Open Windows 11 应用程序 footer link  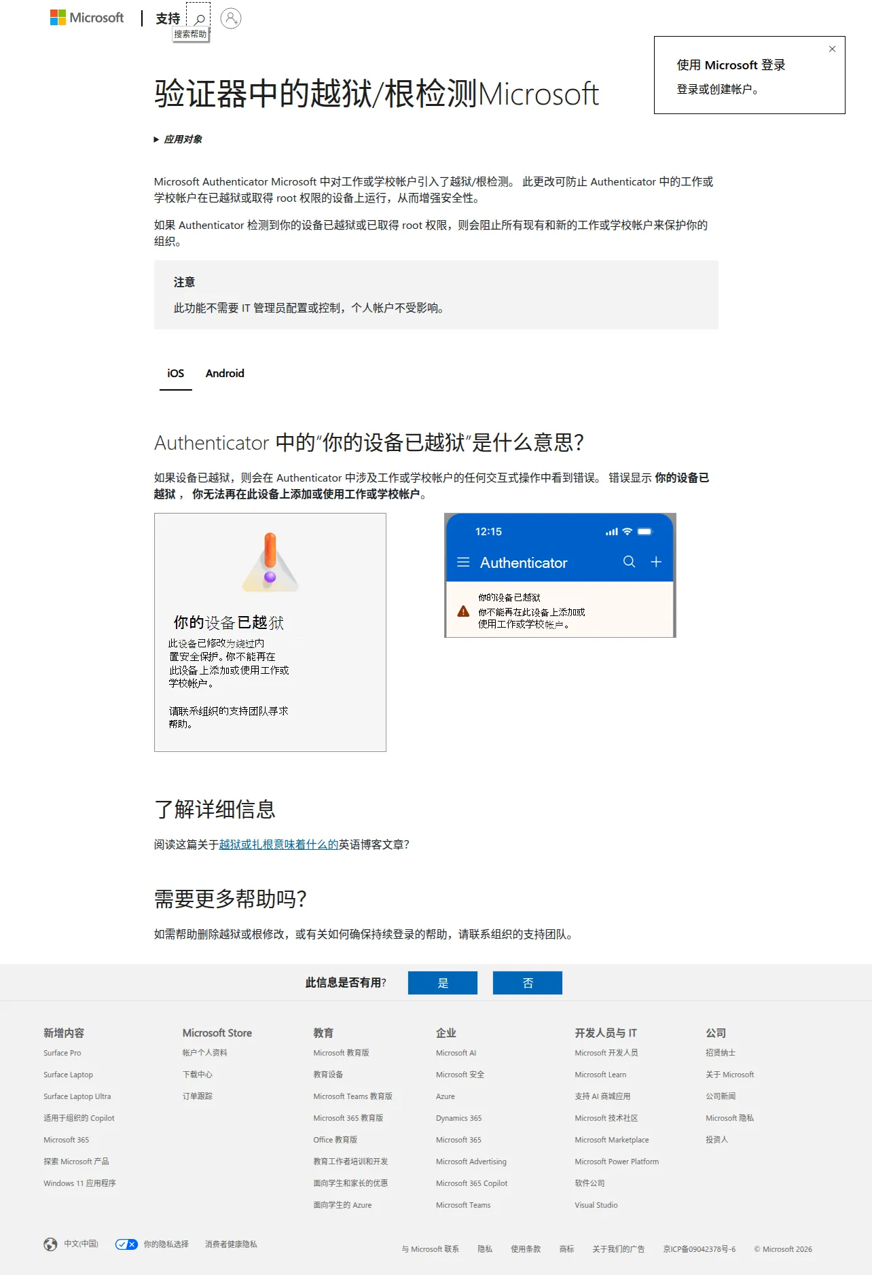coord(80,1183)
